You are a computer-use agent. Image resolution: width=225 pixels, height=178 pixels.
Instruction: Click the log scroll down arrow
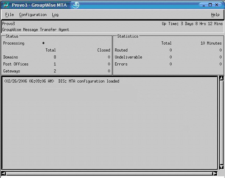(x=222, y=167)
